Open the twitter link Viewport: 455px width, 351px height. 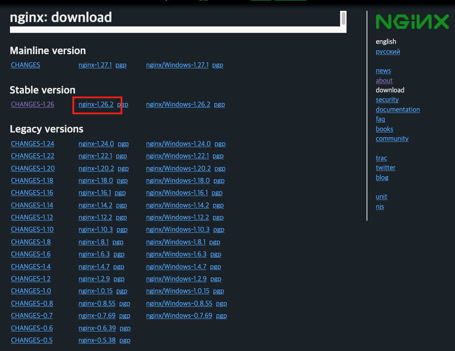pyautogui.click(x=386, y=167)
